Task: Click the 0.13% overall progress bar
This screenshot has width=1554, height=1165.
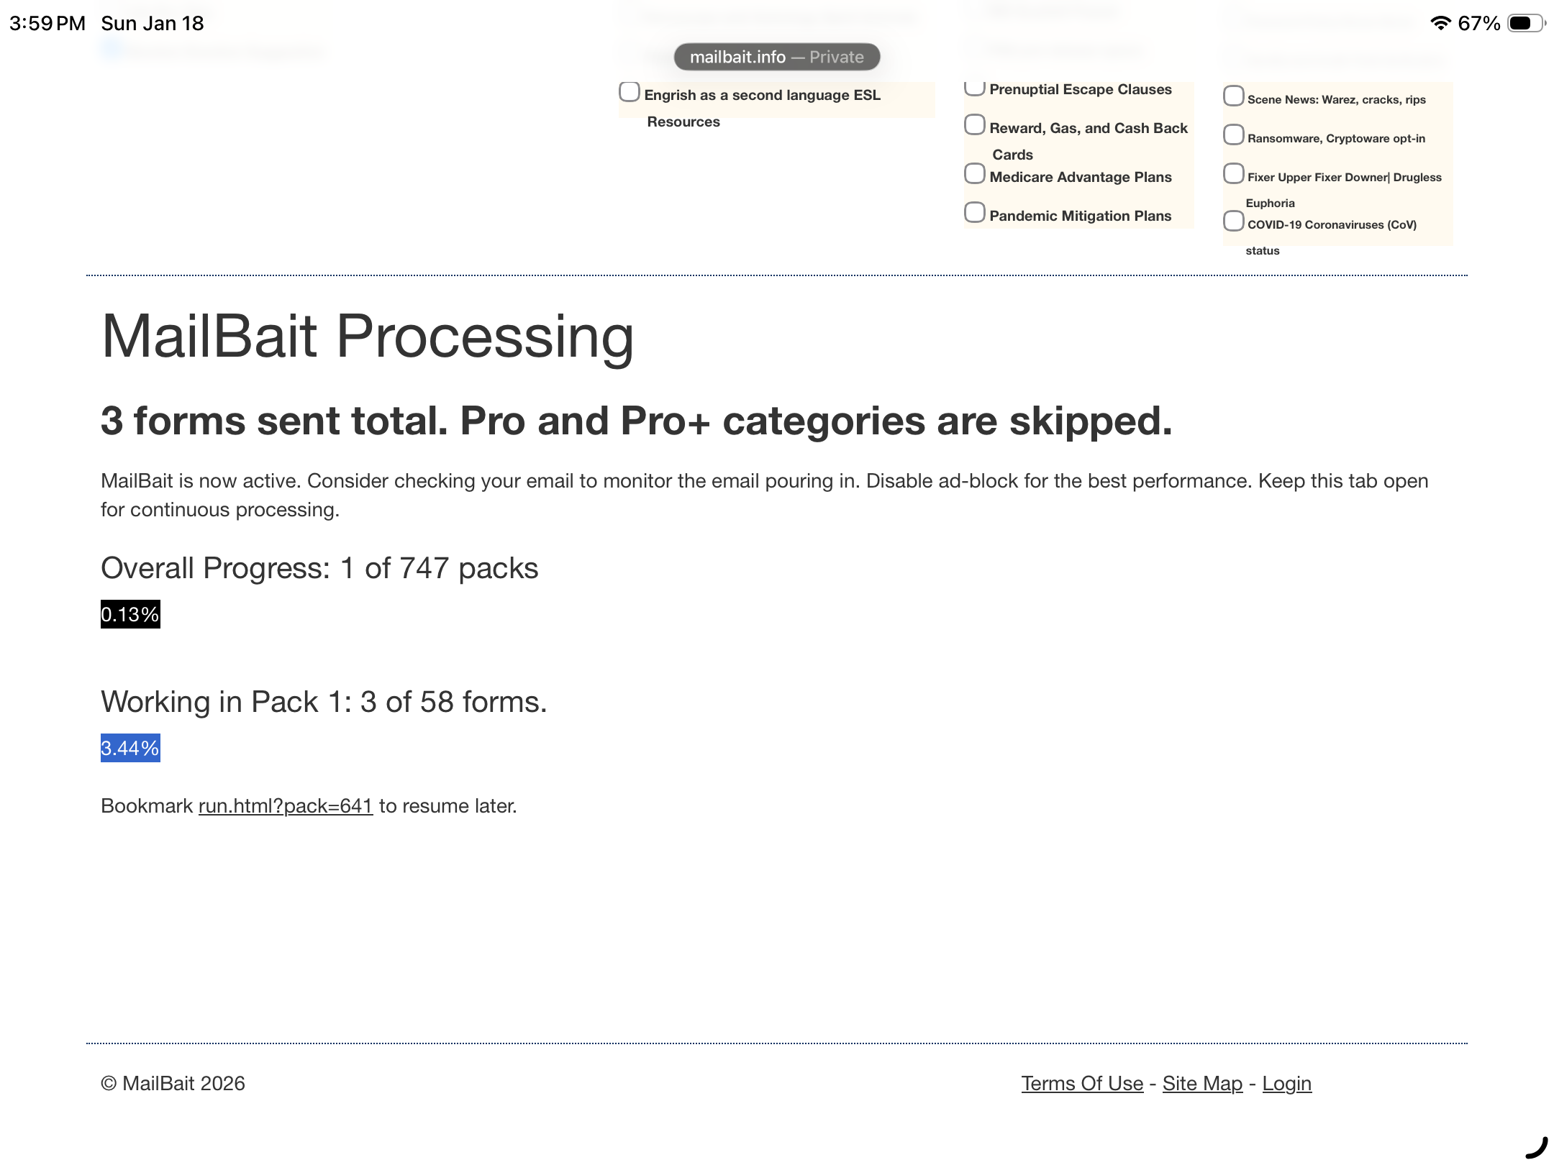Action: point(130,615)
